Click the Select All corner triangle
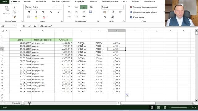The image size is (198, 111). (x=2, y=31)
